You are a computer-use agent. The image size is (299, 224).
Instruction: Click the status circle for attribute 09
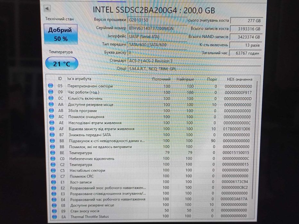point(51,92)
